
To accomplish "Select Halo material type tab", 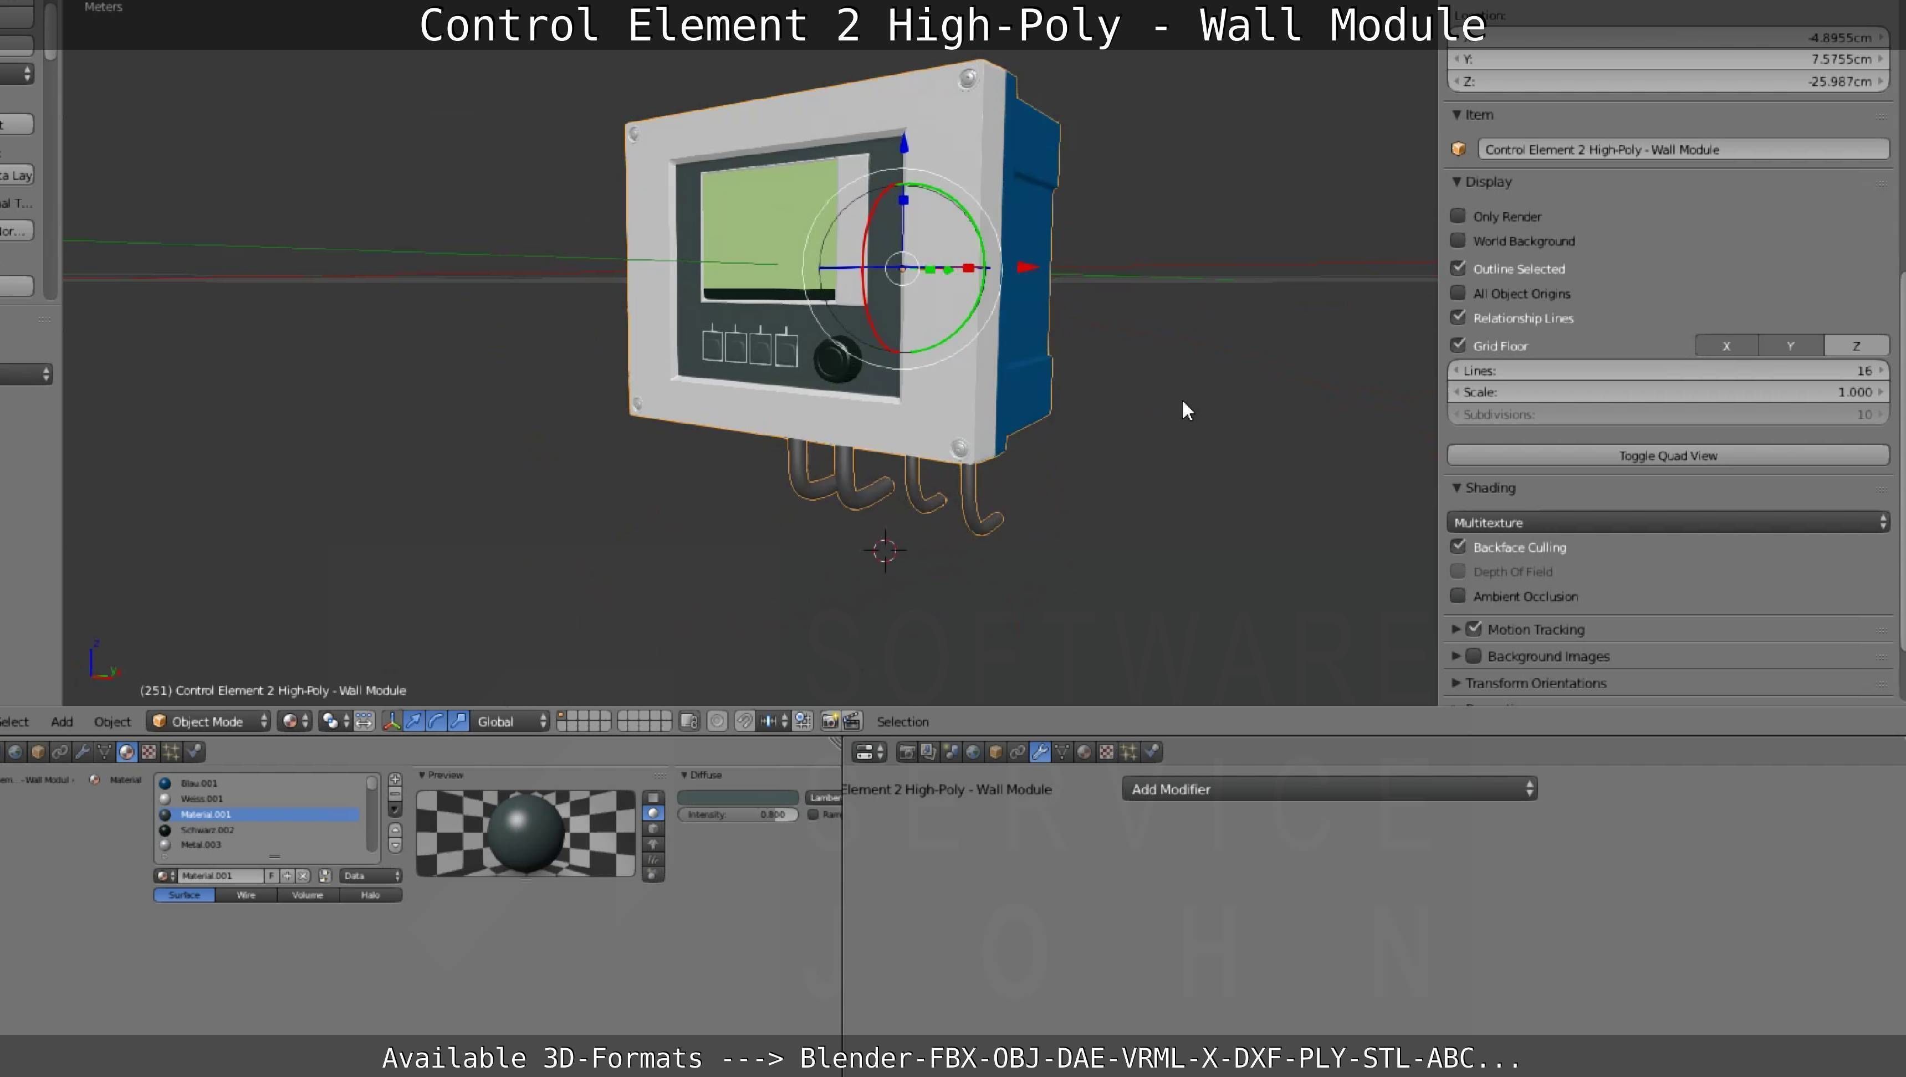I will click(x=371, y=895).
